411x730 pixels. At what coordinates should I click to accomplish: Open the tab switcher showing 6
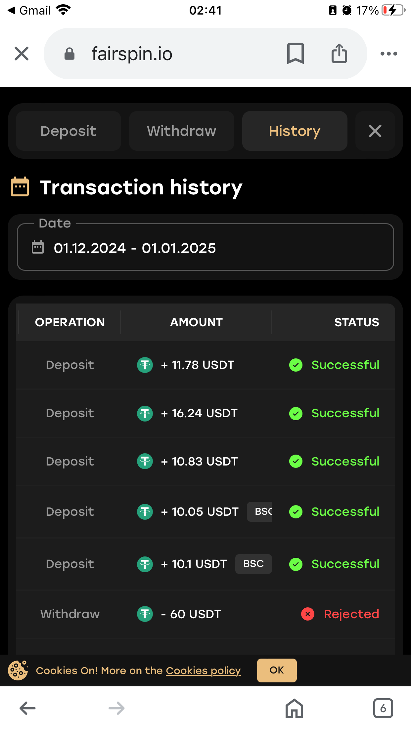pyautogui.click(x=383, y=708)
